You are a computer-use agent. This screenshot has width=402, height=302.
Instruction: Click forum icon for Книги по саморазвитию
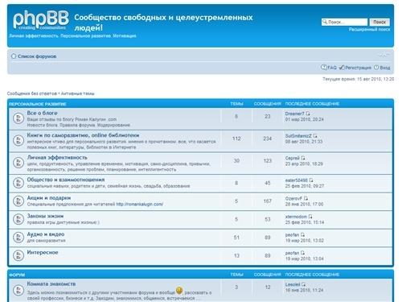tap(18, 140)
